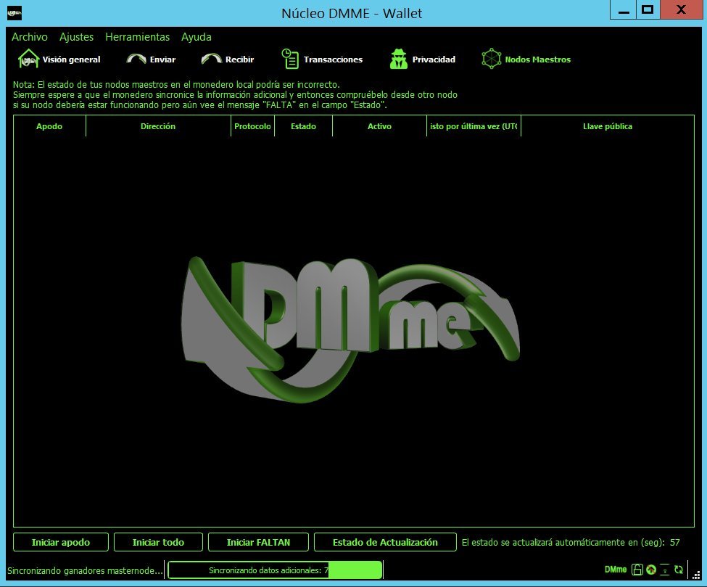Screen dimensions: 707x587
Task: Sort table by Protocolo column header
Action: click(x=252, y=126)
